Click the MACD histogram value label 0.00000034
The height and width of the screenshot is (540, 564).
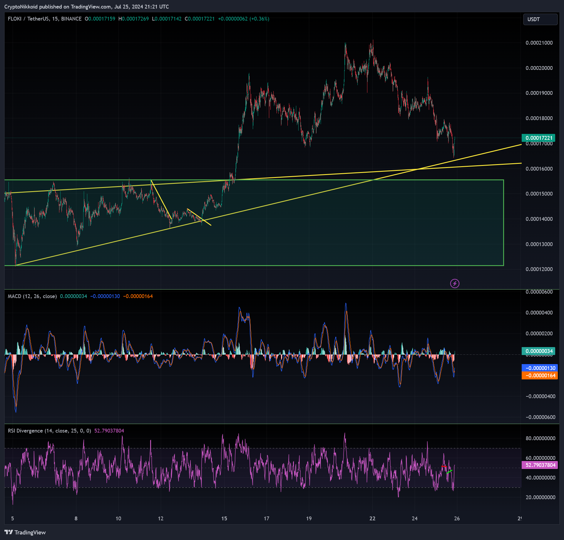coord(539,351)
